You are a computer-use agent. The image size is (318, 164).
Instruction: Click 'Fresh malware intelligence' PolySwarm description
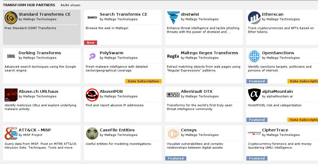click(x=117, y=69)
